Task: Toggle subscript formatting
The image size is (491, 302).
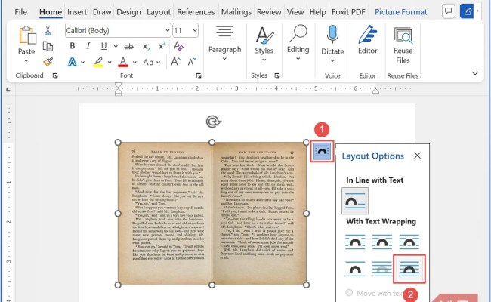Action: (146, 47)
